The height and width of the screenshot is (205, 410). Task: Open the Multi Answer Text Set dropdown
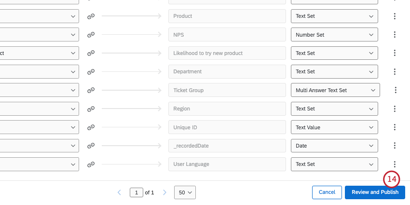pos(335,90)
